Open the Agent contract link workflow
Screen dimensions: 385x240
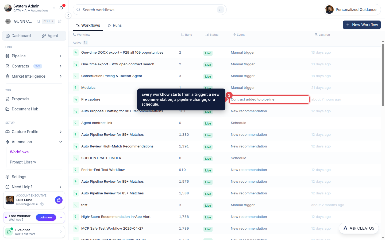point(97,123)
